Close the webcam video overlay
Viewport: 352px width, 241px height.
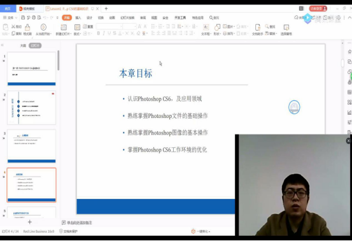(x=348, y=141)
